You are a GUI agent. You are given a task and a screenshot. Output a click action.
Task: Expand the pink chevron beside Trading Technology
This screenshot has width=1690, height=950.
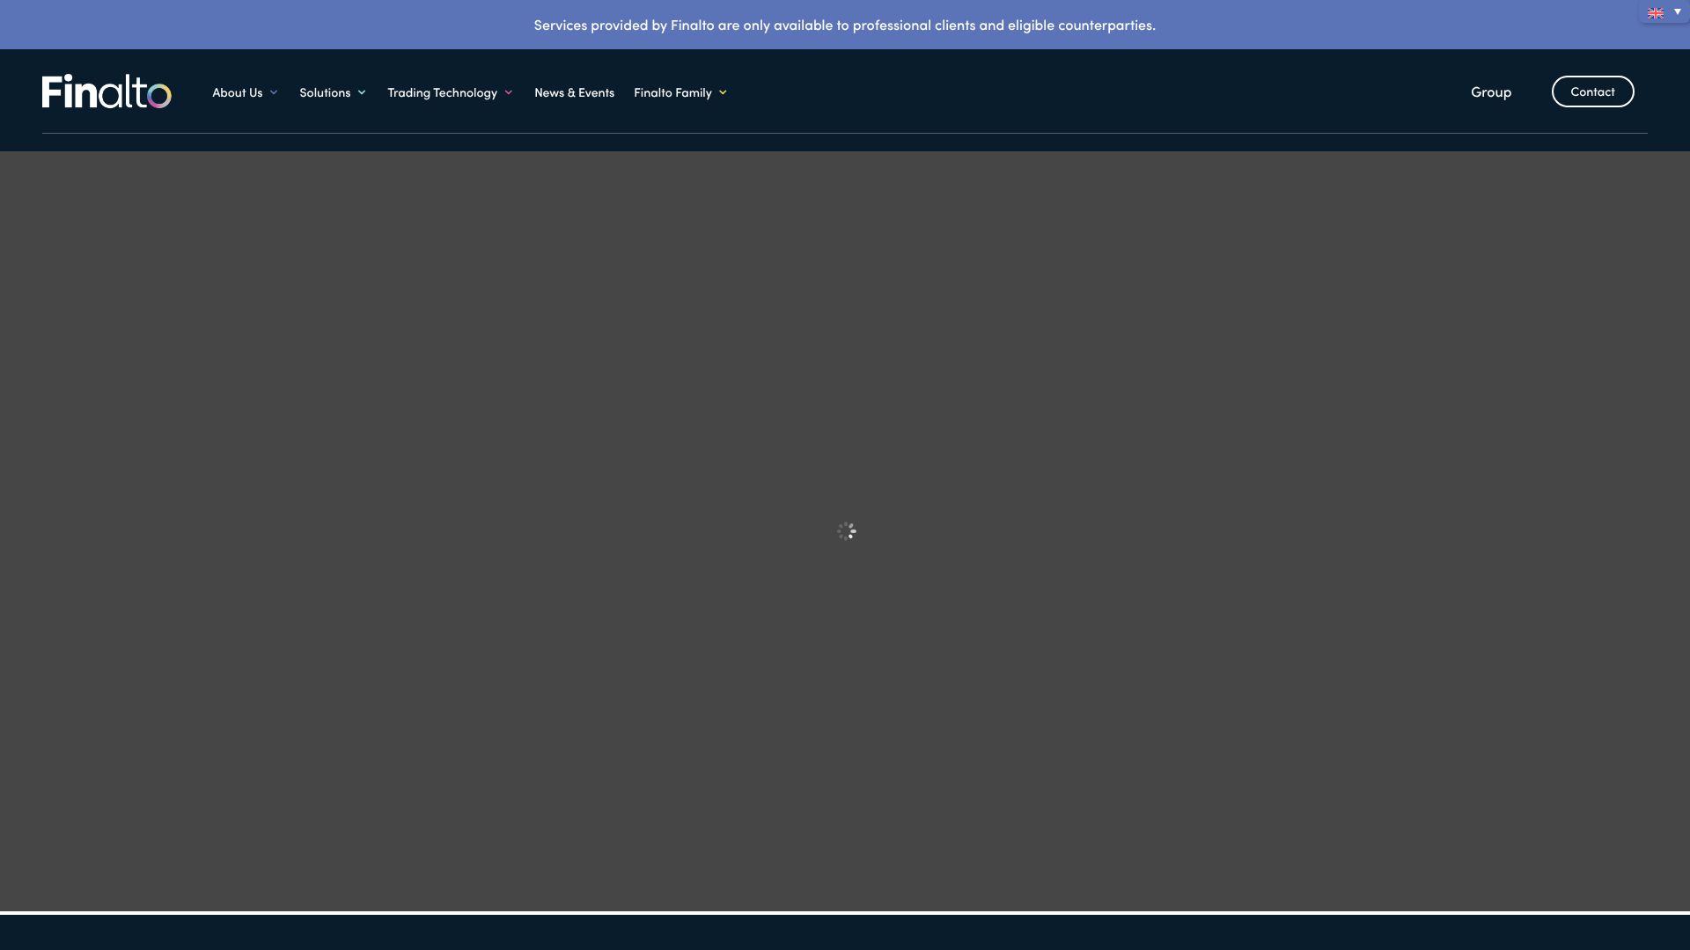[x=509, y=92]
